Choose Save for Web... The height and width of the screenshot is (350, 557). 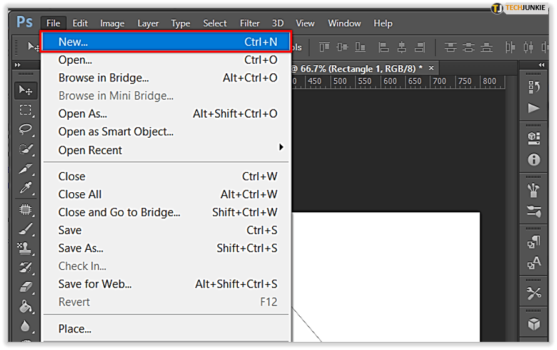(166, 284)
